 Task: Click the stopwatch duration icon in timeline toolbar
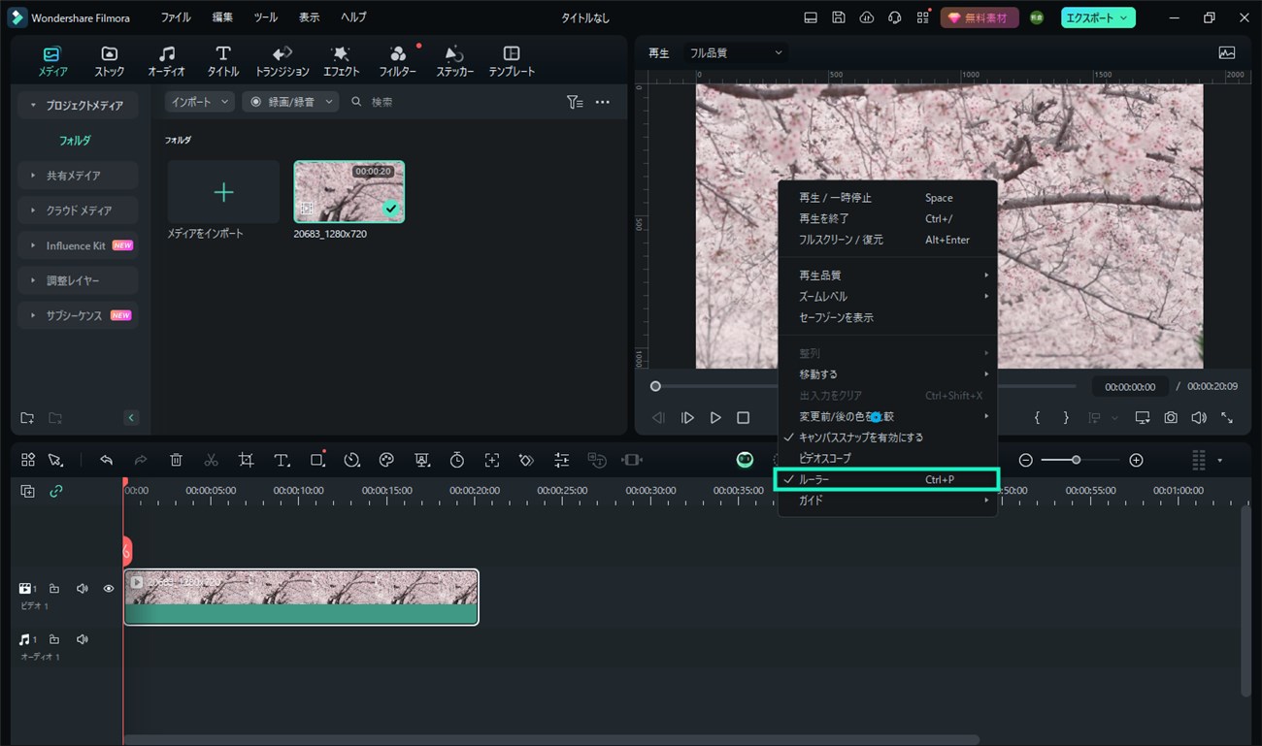tap(456, 460)
